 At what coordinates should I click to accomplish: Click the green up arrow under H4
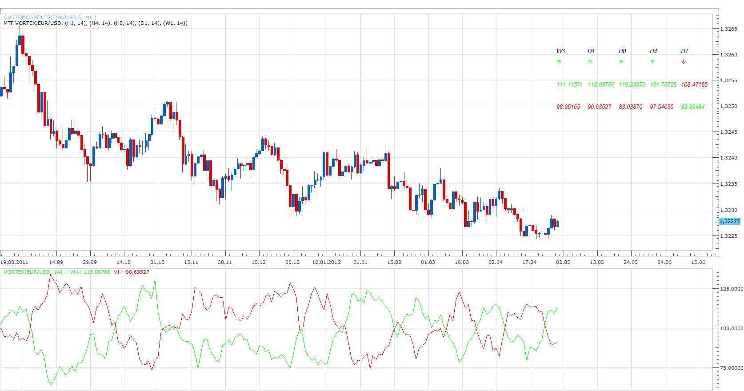[652, 62]
